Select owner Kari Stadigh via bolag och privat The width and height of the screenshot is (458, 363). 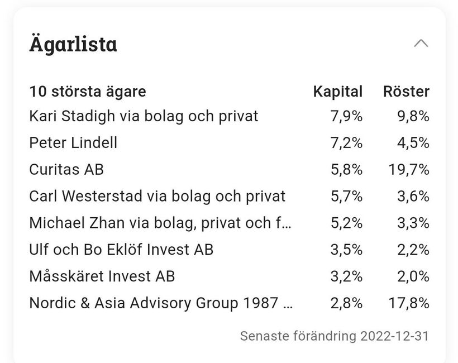[144, 116]
